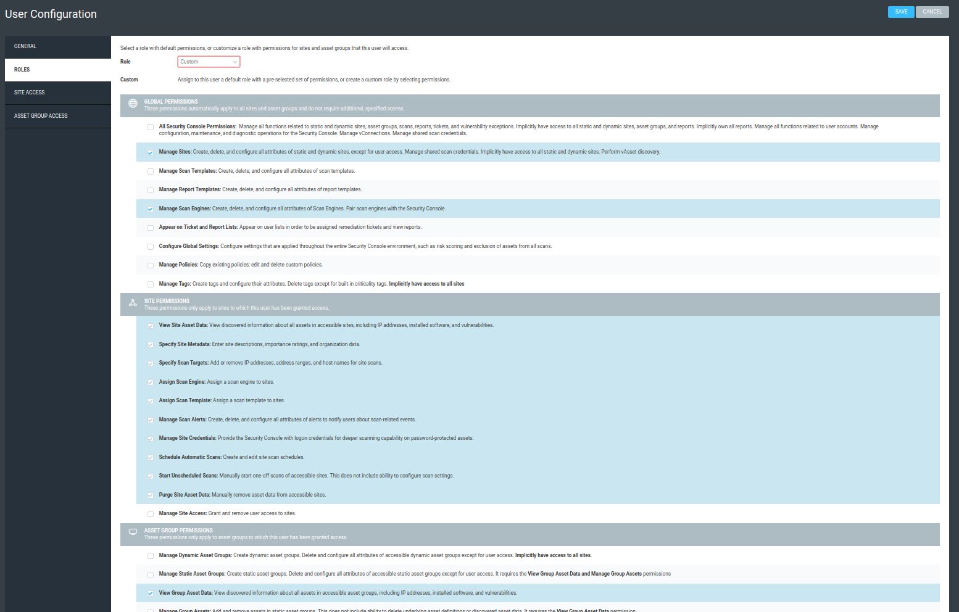Viewport: 959px width, 612px height.
Task: Check the Configure Global Settings permission
Action: tap(151, 246)
